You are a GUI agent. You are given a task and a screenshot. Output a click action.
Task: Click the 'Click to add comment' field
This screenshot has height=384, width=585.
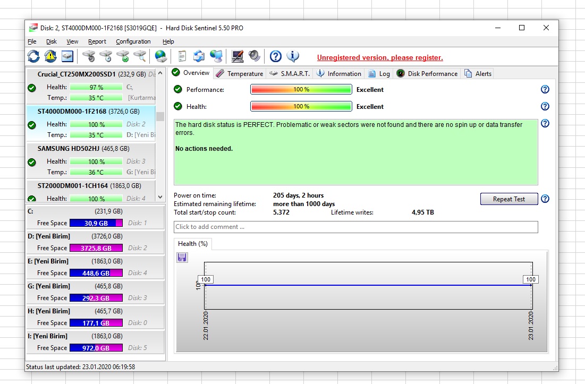pyautogui.click(x=356, y=227)
